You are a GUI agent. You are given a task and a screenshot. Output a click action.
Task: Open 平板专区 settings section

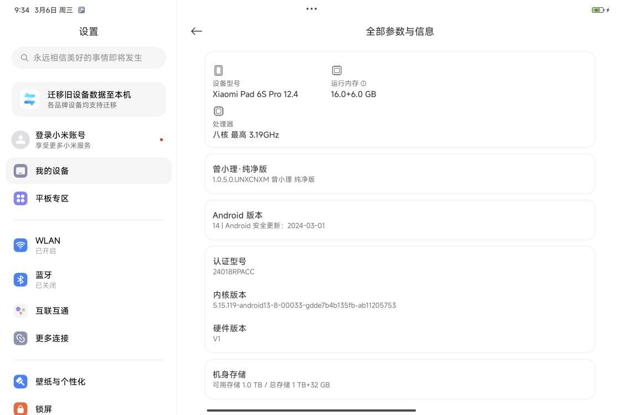[89, 198]
